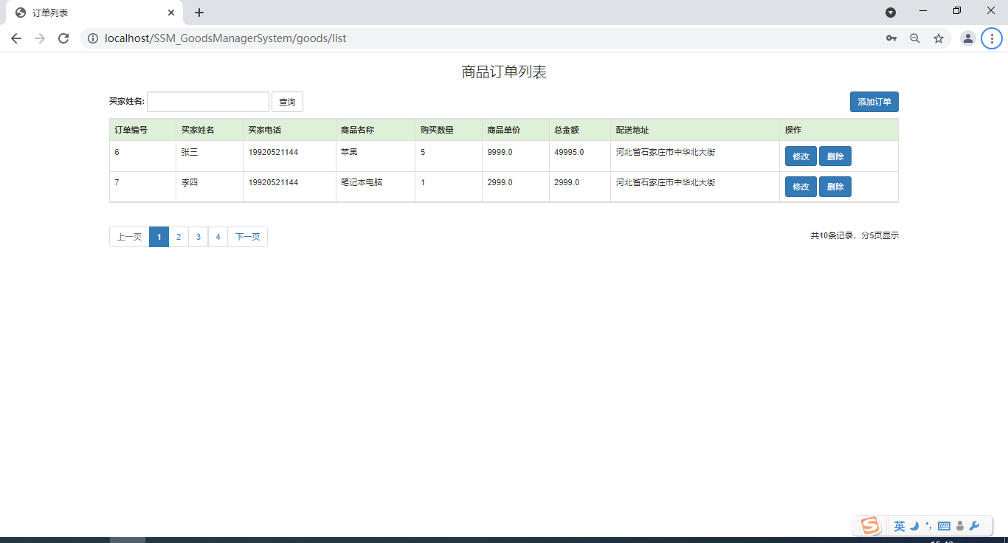This screenshot has width=1008, height=543.
Task: Select page 1 in pagination
Action: [x=159, y=237]
